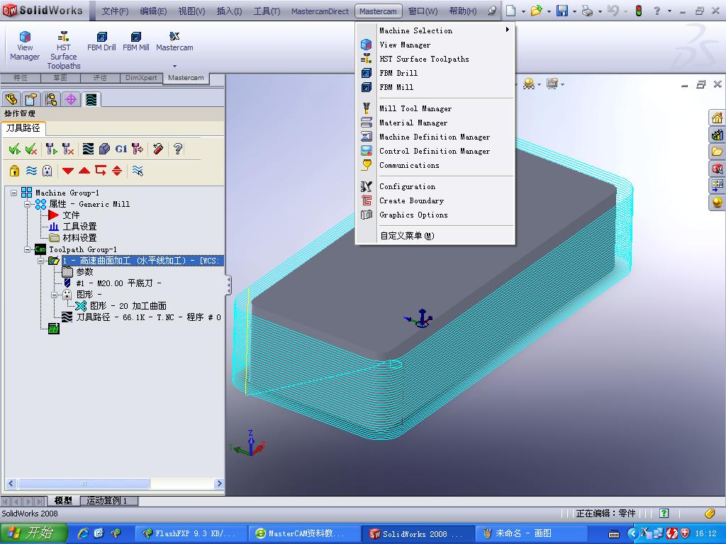
Task: Position insert arrow after selected operation
Action: point(101,171)
